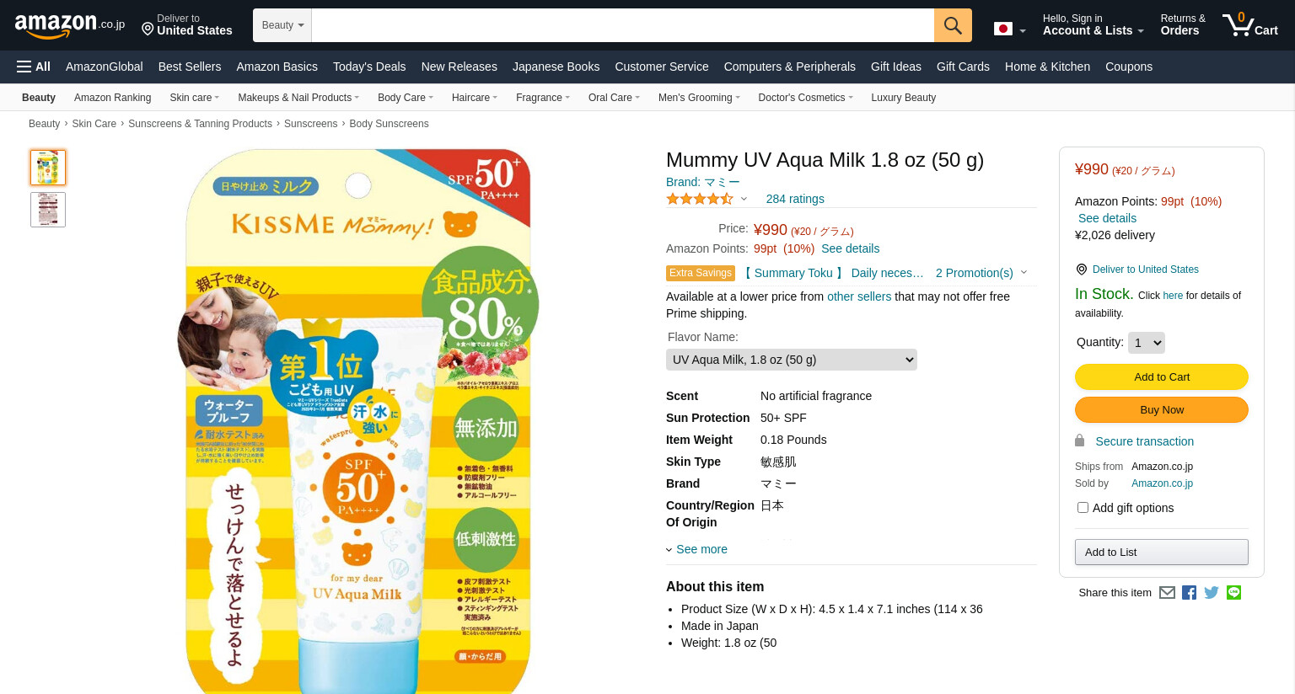Select the second product thumbnail image
The height and width of the screenshot is (694, 1295).
coord(48,210)
